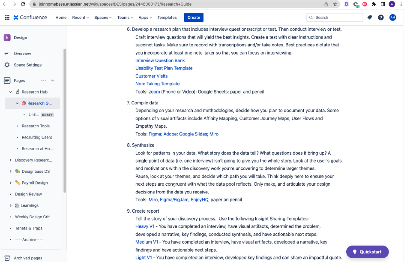This screenshot has width=404, height=262.
Task: Click the browser forward arrow
Action: [14, 4]
